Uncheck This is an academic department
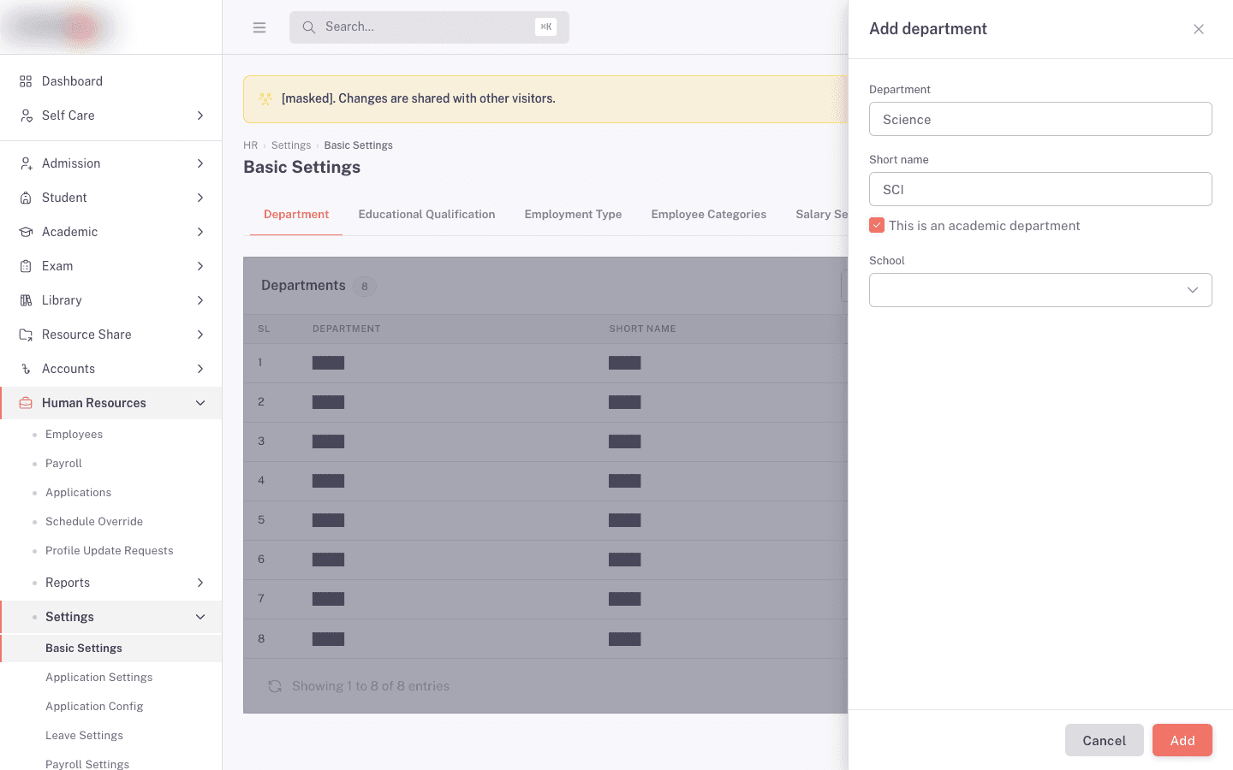Screen dimensions: 1233x770 (877, 225)
